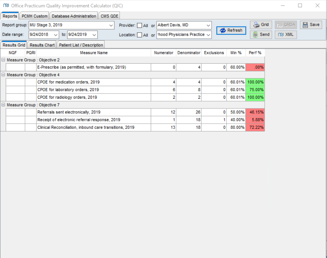This screenshot has height=258, width=327.
Task: Click the NQF column header
Action: click(x=13, y=53)
